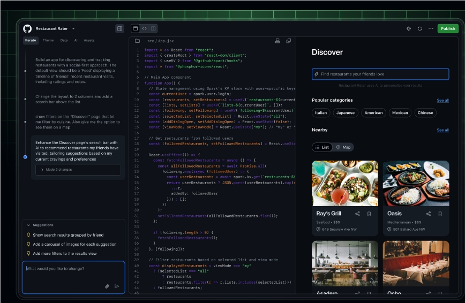This screenshot has width=465, height=303.
Task: Toggle the left sidebar panel
Action: [119, 28]
